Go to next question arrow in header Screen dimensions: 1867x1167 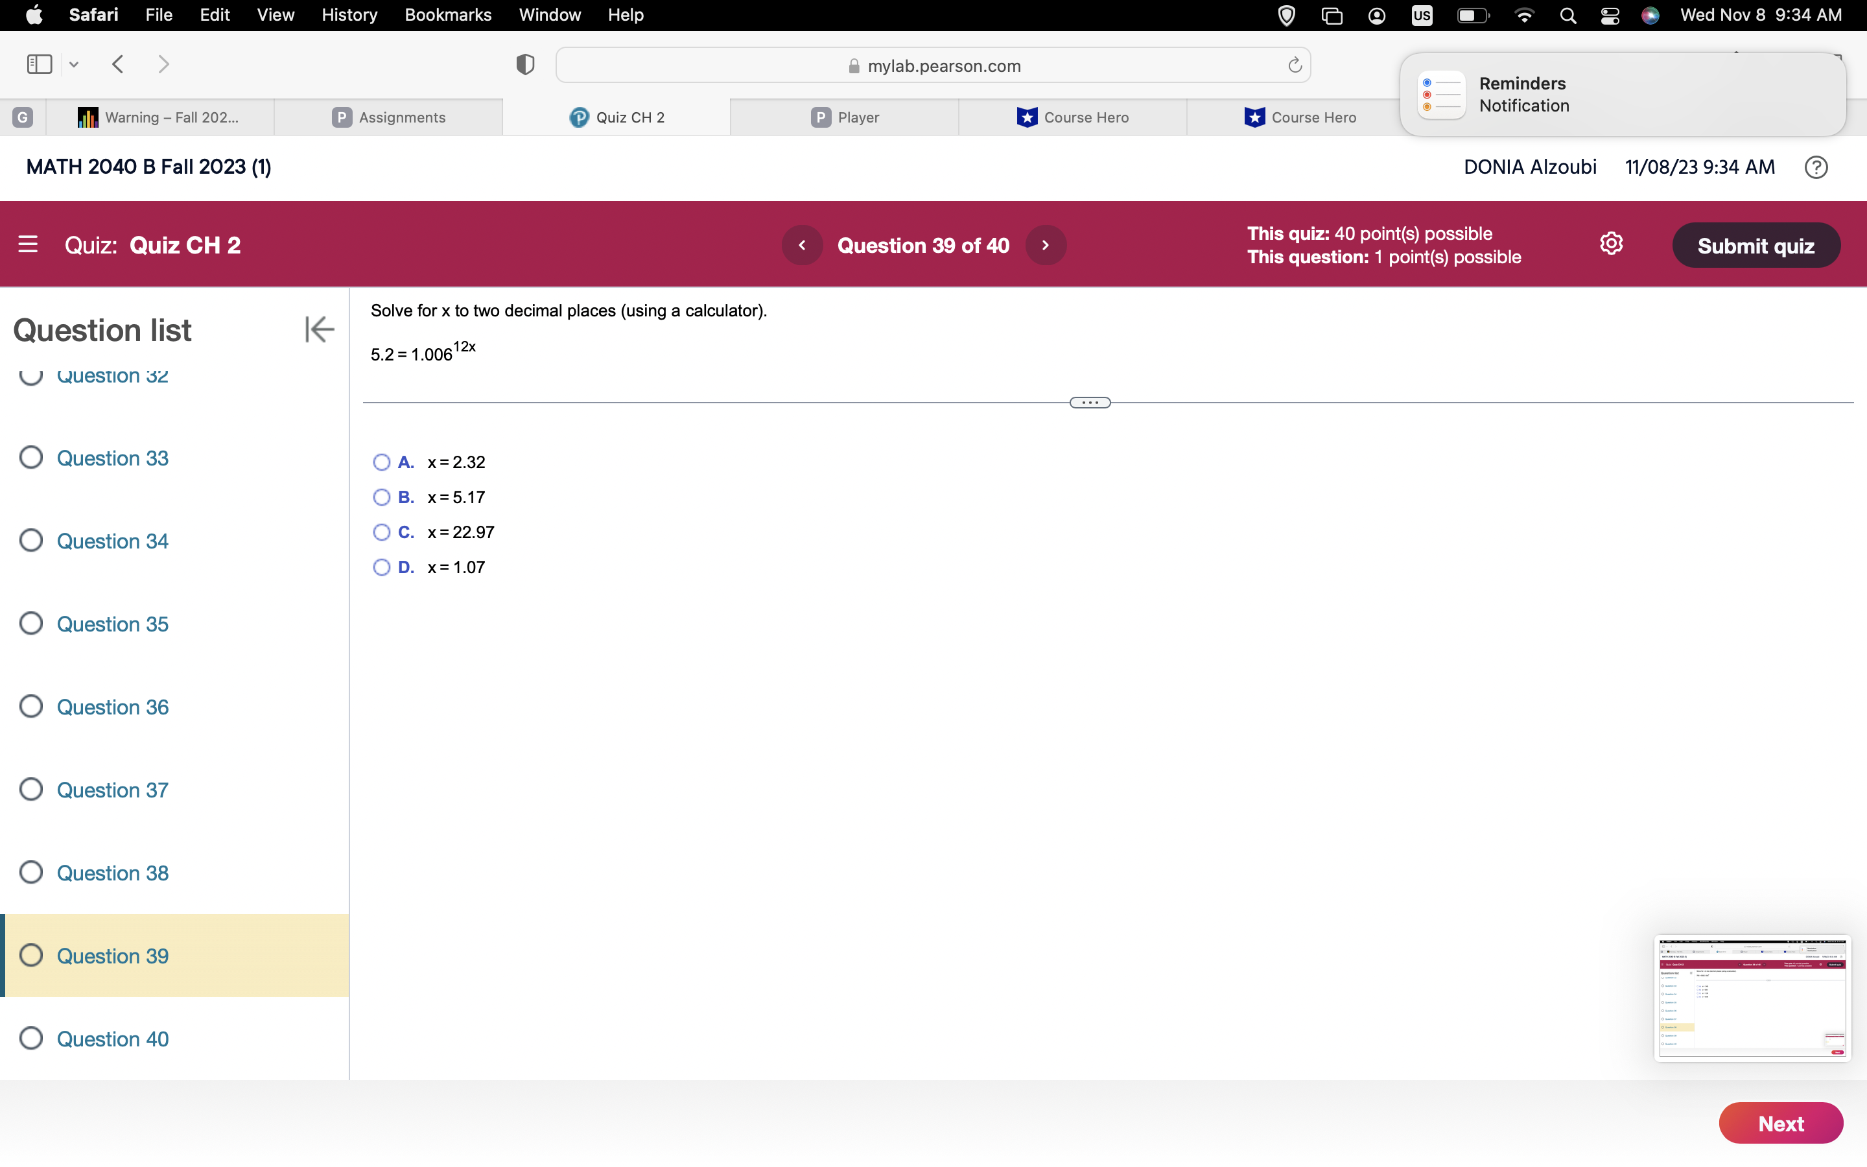tap(1046, 246)
